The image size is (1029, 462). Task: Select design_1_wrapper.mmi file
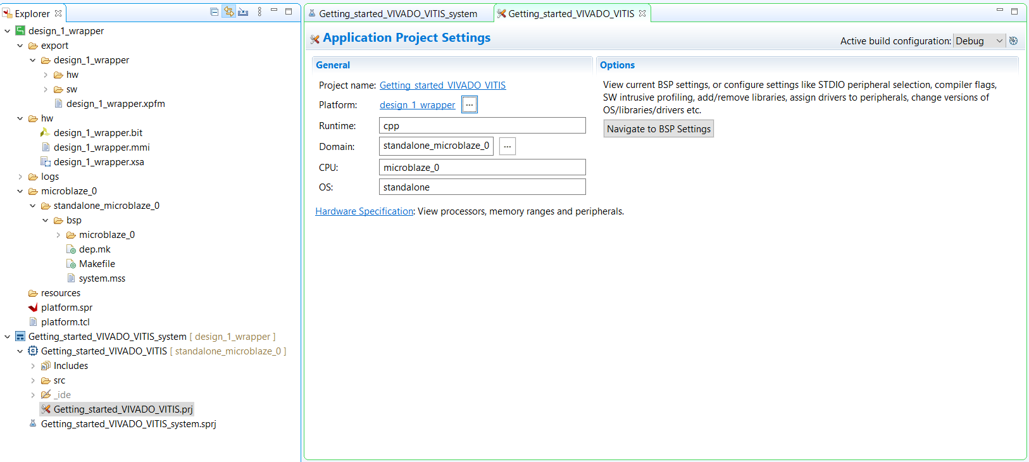(101, 147)
